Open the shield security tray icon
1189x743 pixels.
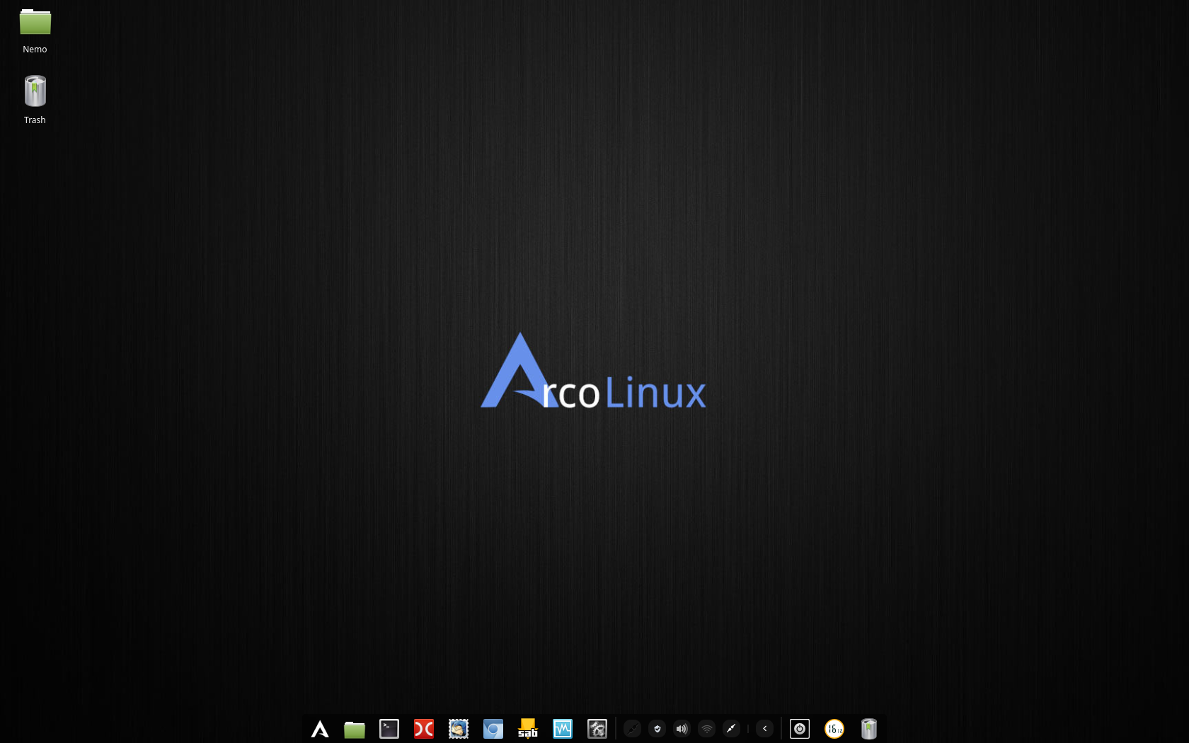[657, 729]
